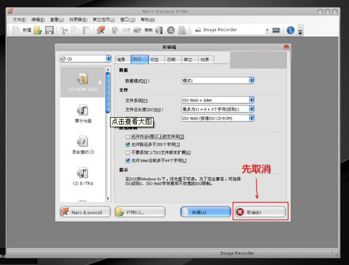Switch to the 标签 tab
Image resolution: width=349 pixels, height=265 pixels.
coord(154,59)
